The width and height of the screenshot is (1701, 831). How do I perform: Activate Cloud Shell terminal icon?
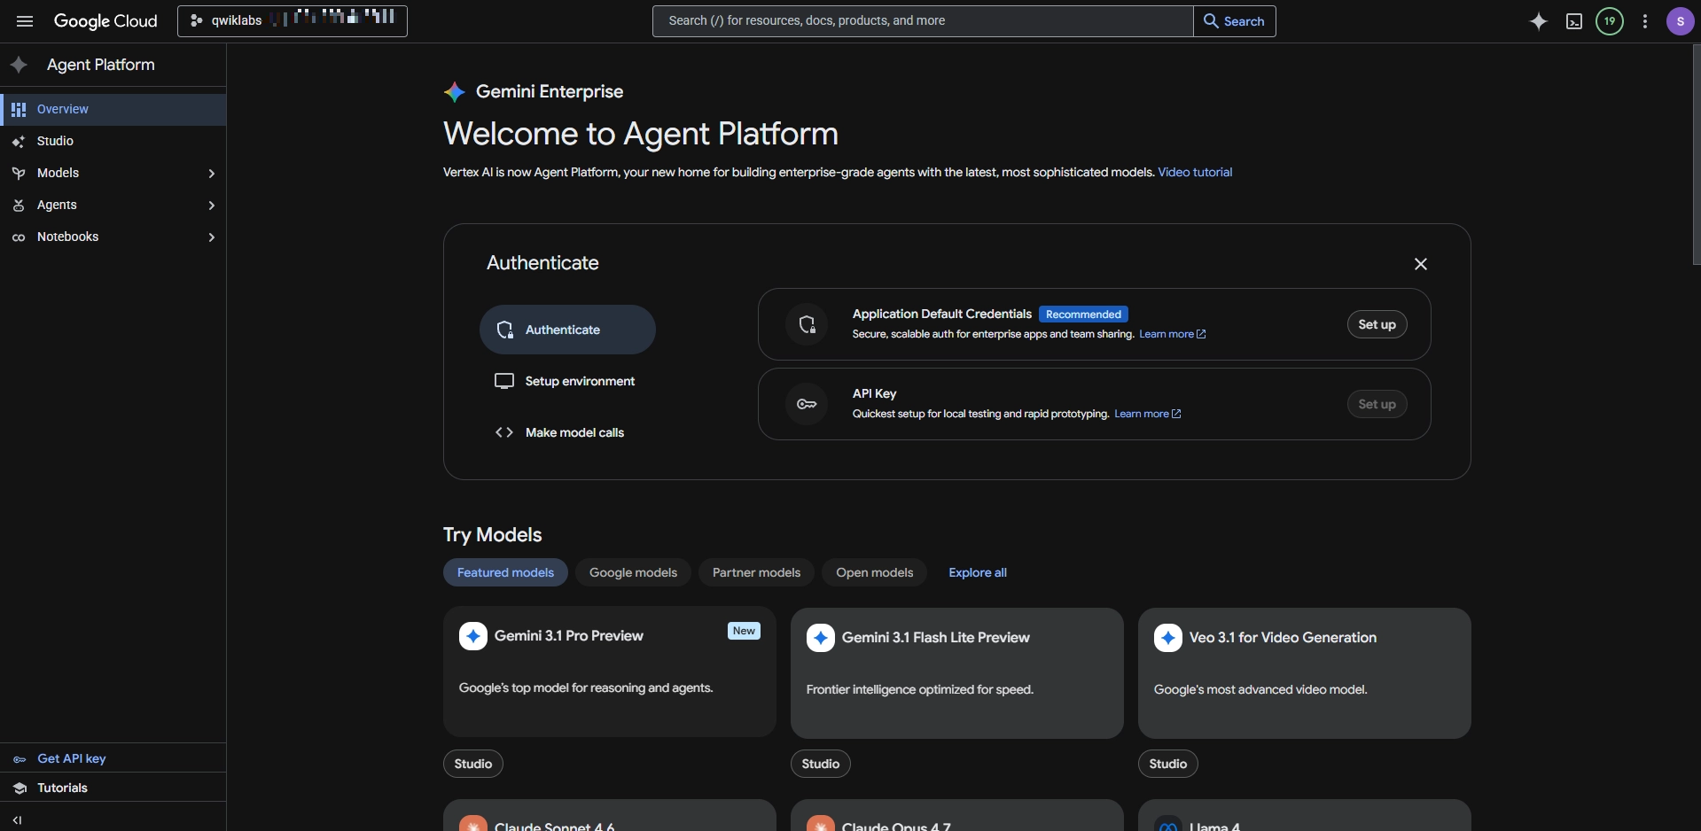click(1574, 21)
